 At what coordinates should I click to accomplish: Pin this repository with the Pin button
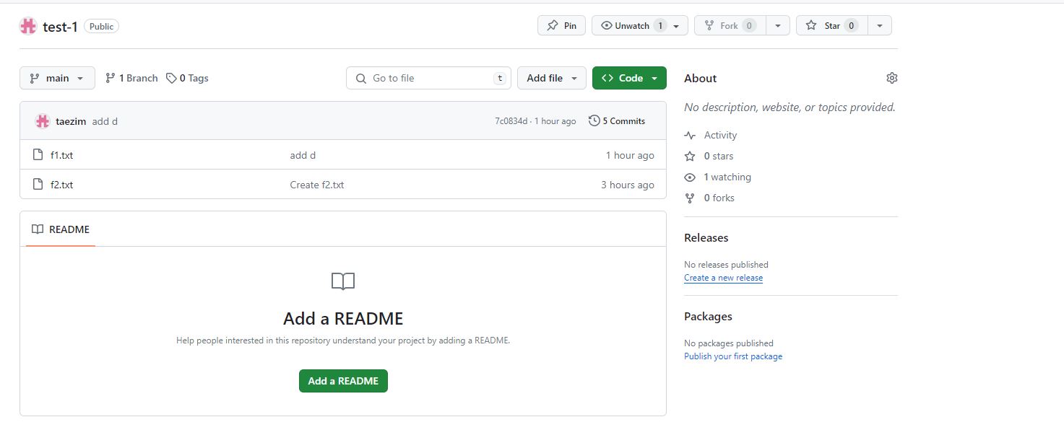click(x=561, y=25)
